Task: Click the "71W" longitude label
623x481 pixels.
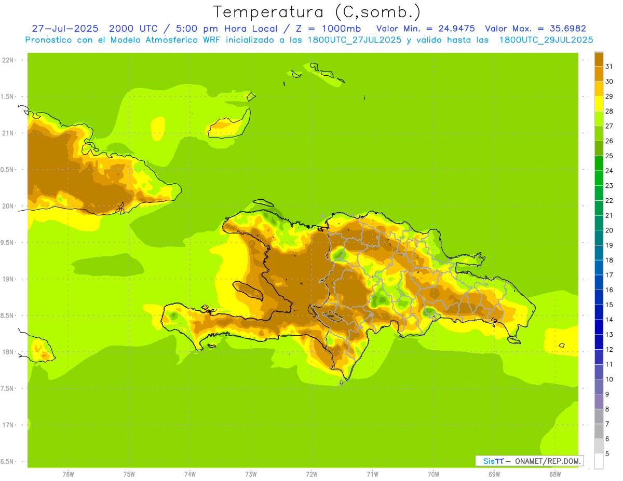Action: pos(372,474)
